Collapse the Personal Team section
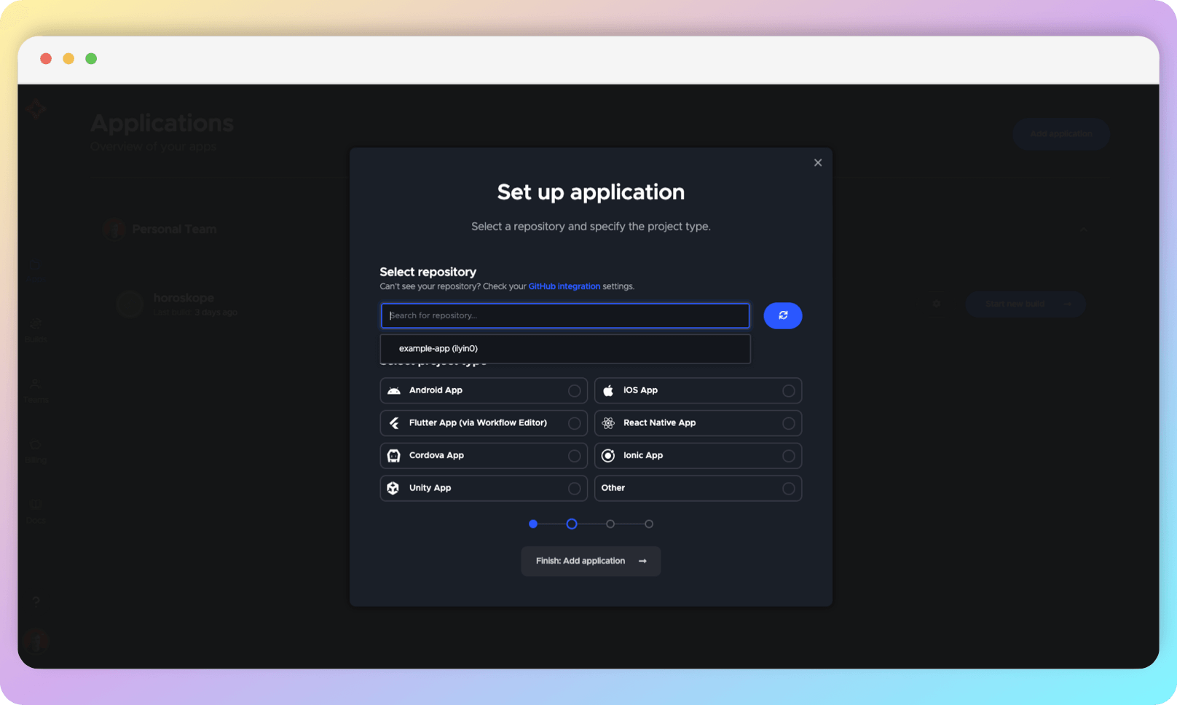1177x705 pixels. point(1084,229)
